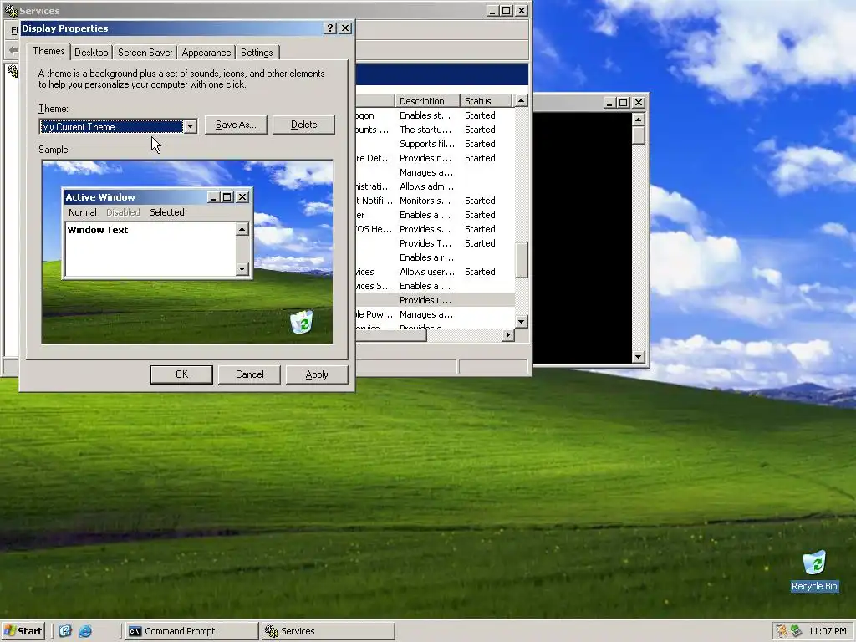The image size is (856, 642).
Task: Click the network tray icon beside the clock
Action: click(x=797, y=631)
